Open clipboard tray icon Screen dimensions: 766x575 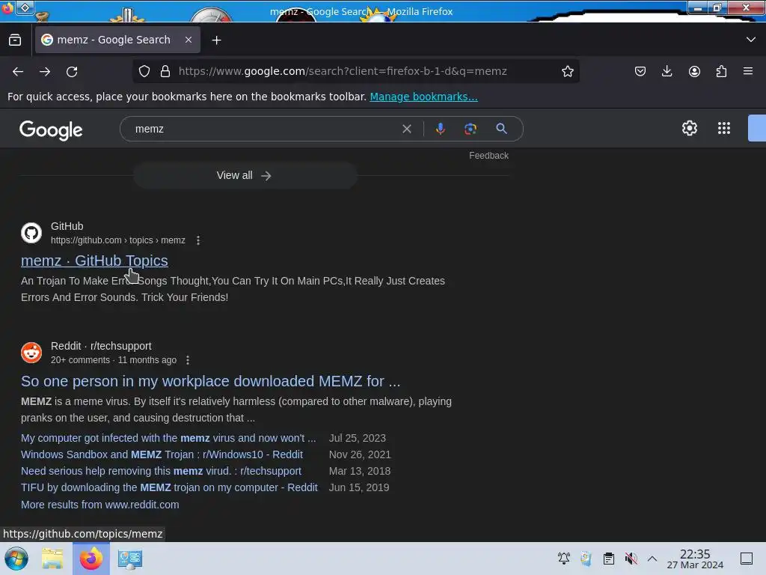tap(608, 559)
